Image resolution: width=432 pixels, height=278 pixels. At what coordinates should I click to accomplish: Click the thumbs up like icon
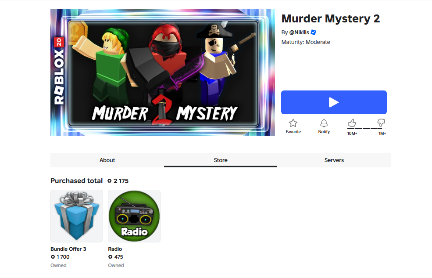pos(352,123)
